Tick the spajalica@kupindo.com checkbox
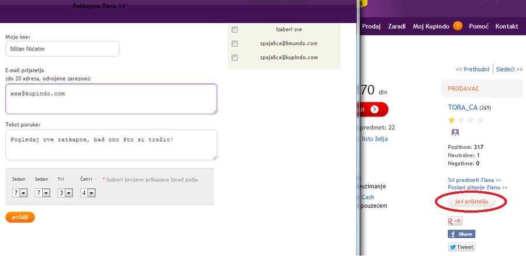526x256 pixels. [234, 58]
